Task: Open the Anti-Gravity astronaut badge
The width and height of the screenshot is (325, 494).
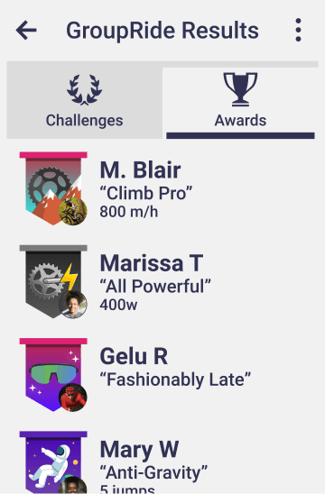Action: pyautogui.click(x=53, y=462)
